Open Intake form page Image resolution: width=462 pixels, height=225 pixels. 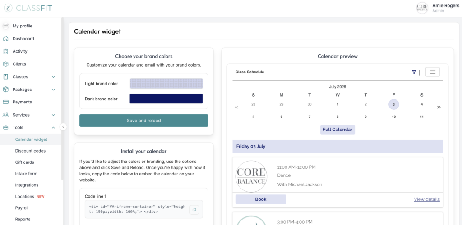26,174
